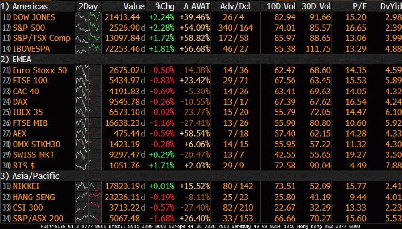
Task: Sort by the 2Day column header
Action: tap(88, 6)
